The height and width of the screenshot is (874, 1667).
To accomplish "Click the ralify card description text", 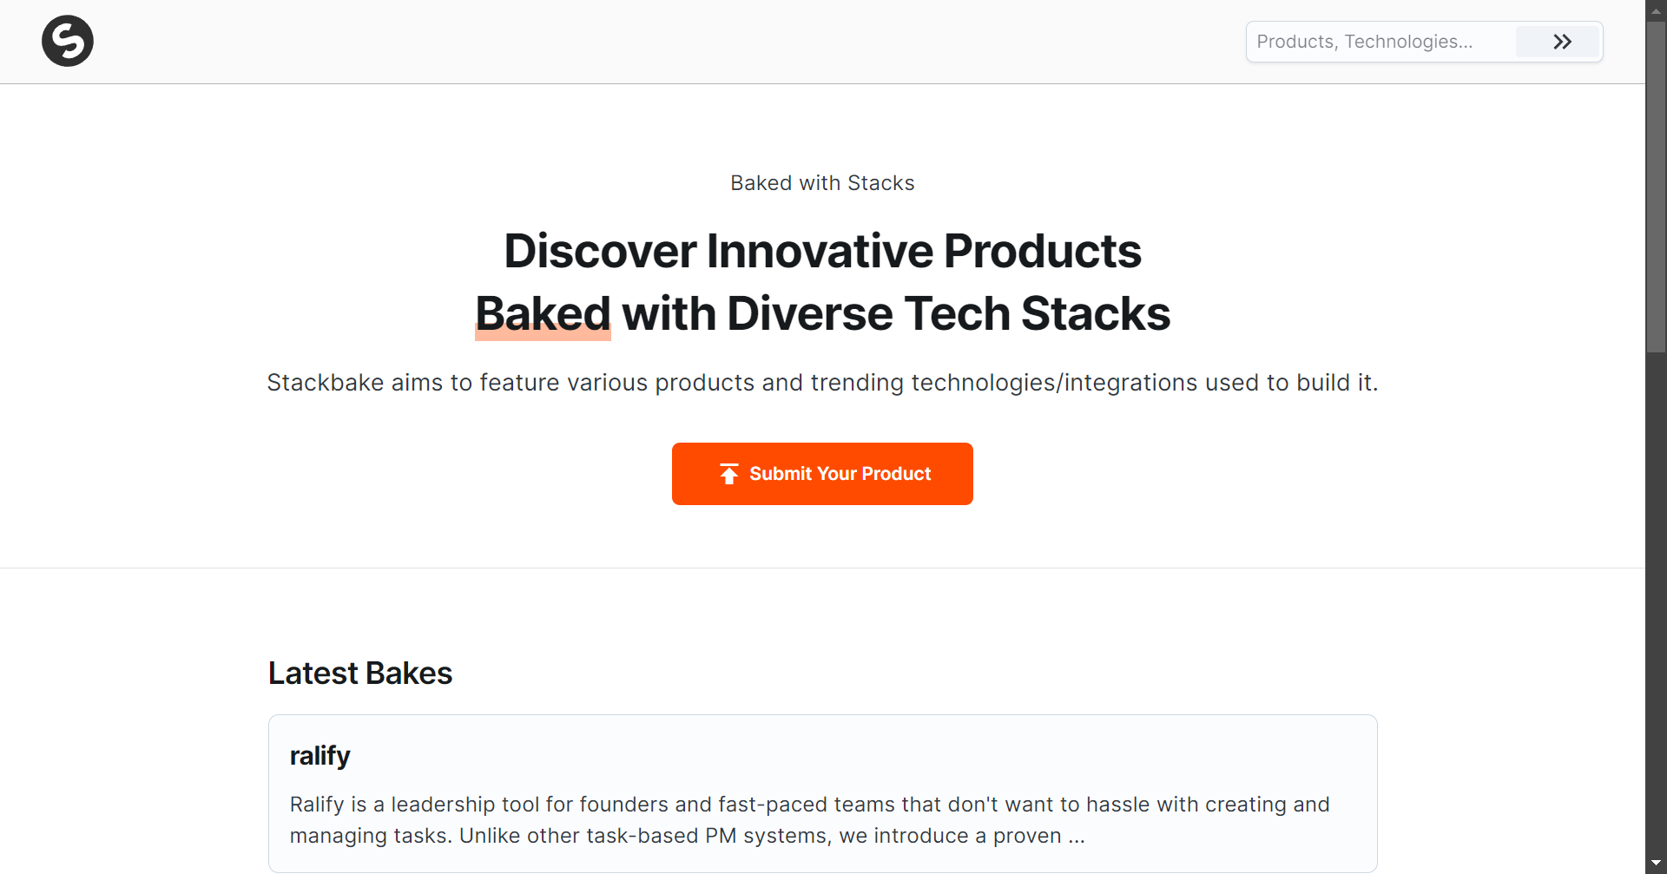I will [x=809, y=819].
